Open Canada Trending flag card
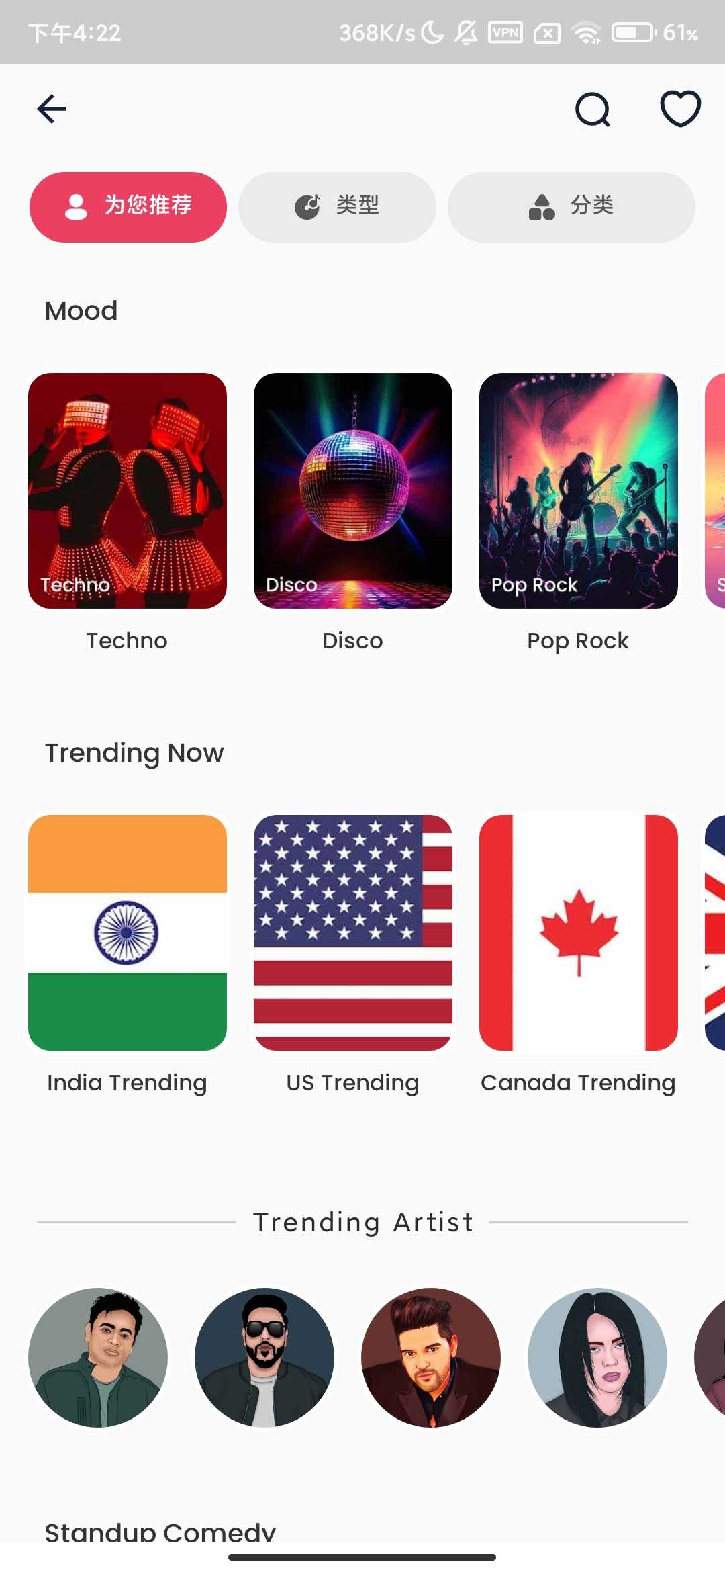This screenshot has width=725, height=1572. tap(579, 932)
